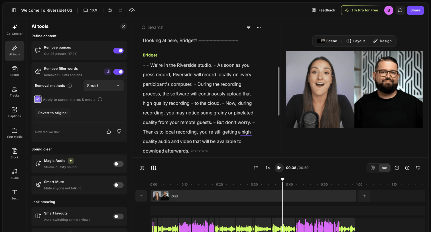Give thumbs down feedback
Screen dimensions: 431x232
pos(119,132)
